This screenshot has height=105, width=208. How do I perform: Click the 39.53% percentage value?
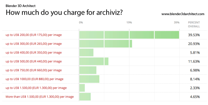(194, 35)
